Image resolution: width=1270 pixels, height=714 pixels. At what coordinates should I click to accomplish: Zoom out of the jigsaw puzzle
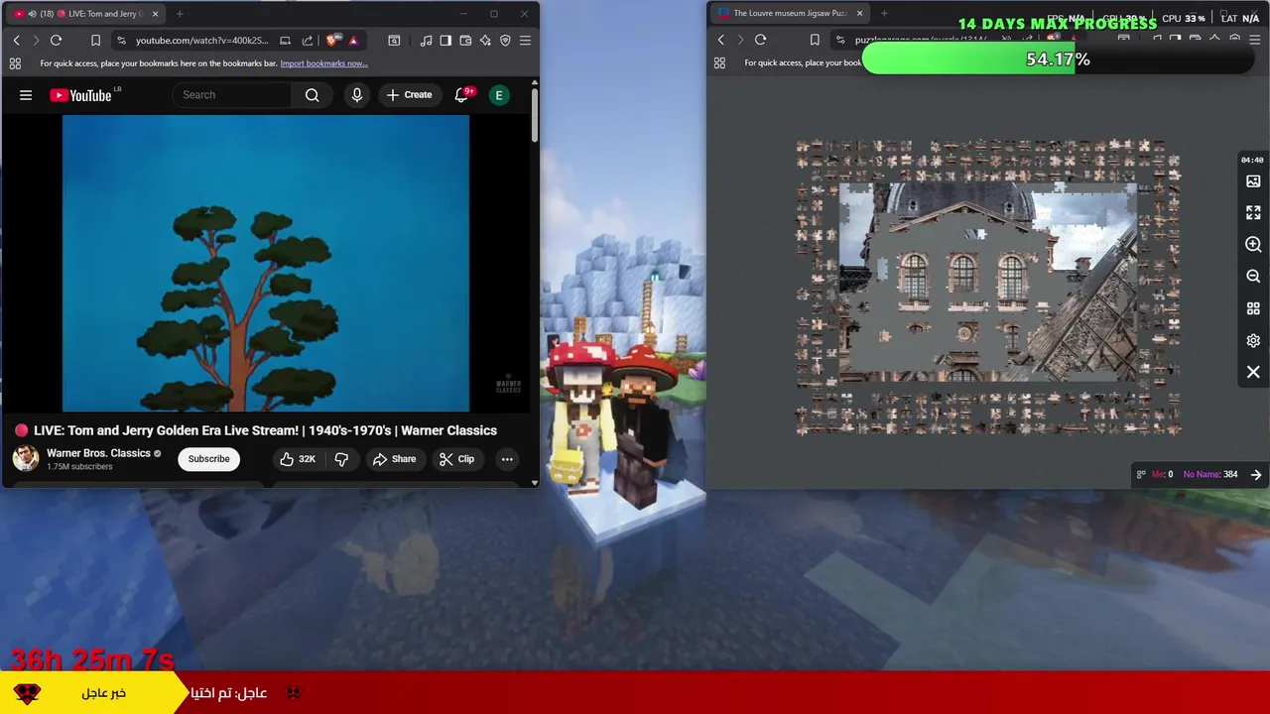1253,277
